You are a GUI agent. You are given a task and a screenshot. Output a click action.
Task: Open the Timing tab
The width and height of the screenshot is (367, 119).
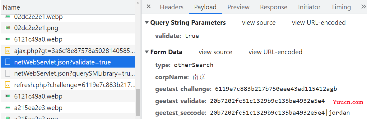coord(341,7)
